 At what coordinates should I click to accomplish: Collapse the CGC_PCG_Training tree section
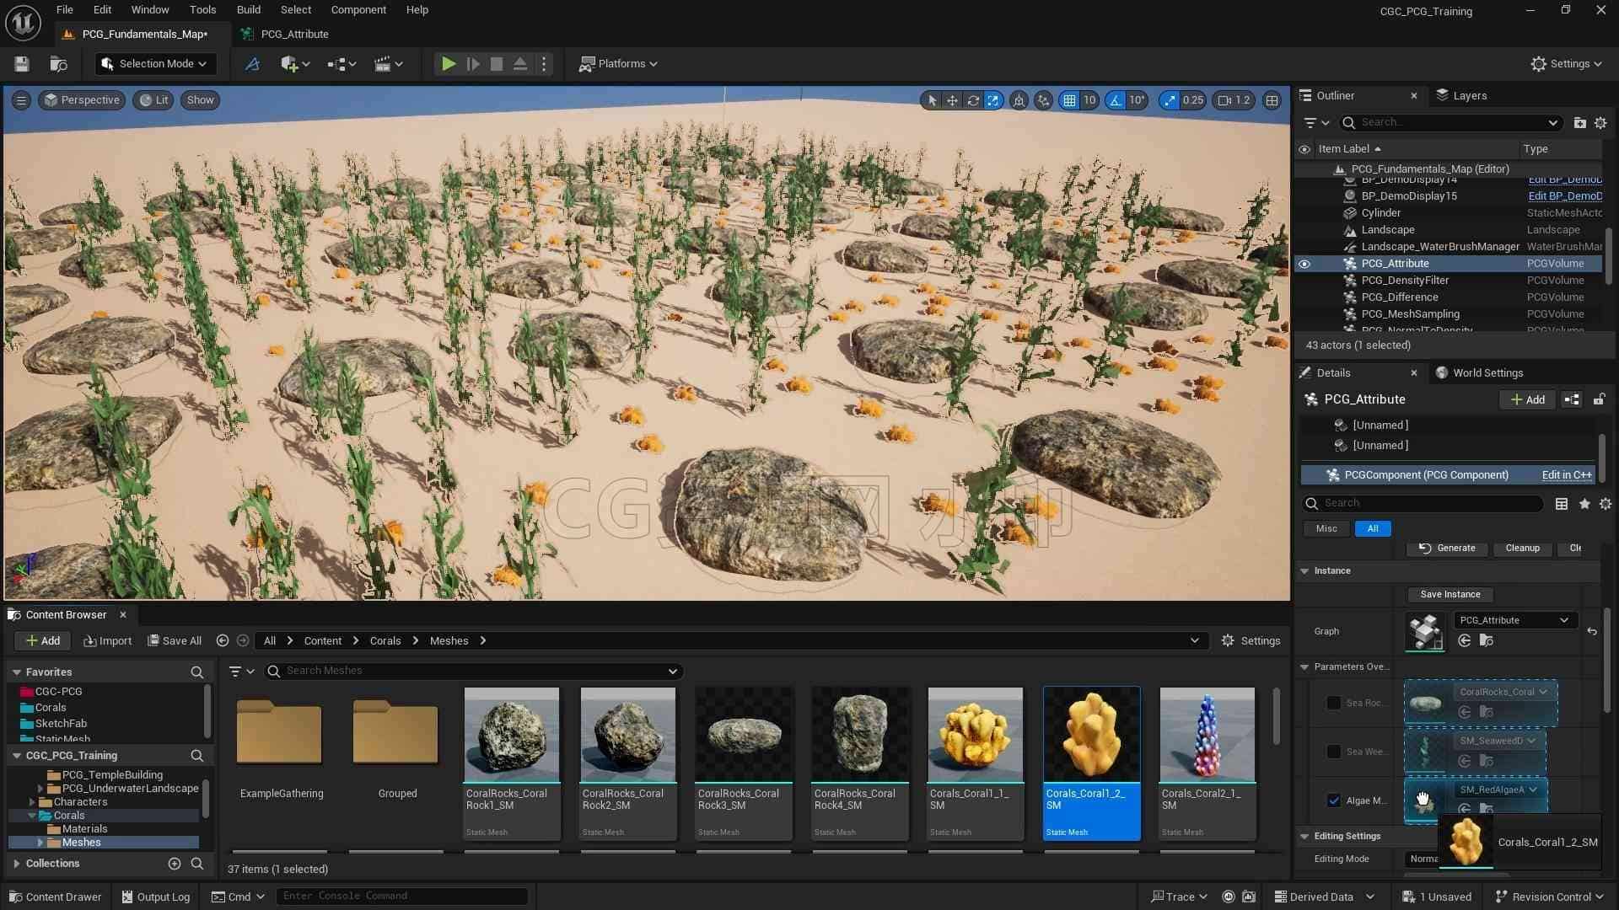click(17, 756)
